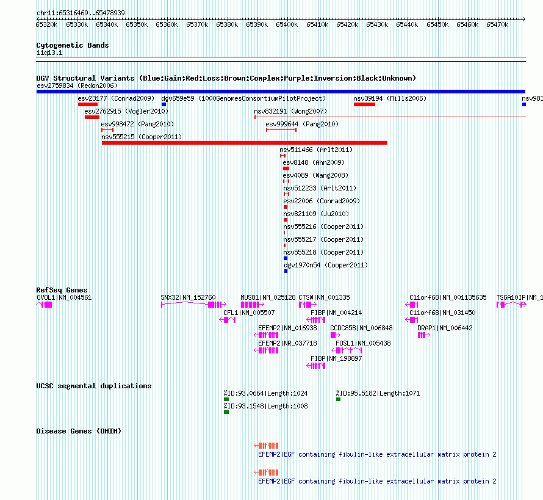543x500 pixels.
Task: Open the DRAP1 NM_006442 gene glyph
Action: [424, 335]
